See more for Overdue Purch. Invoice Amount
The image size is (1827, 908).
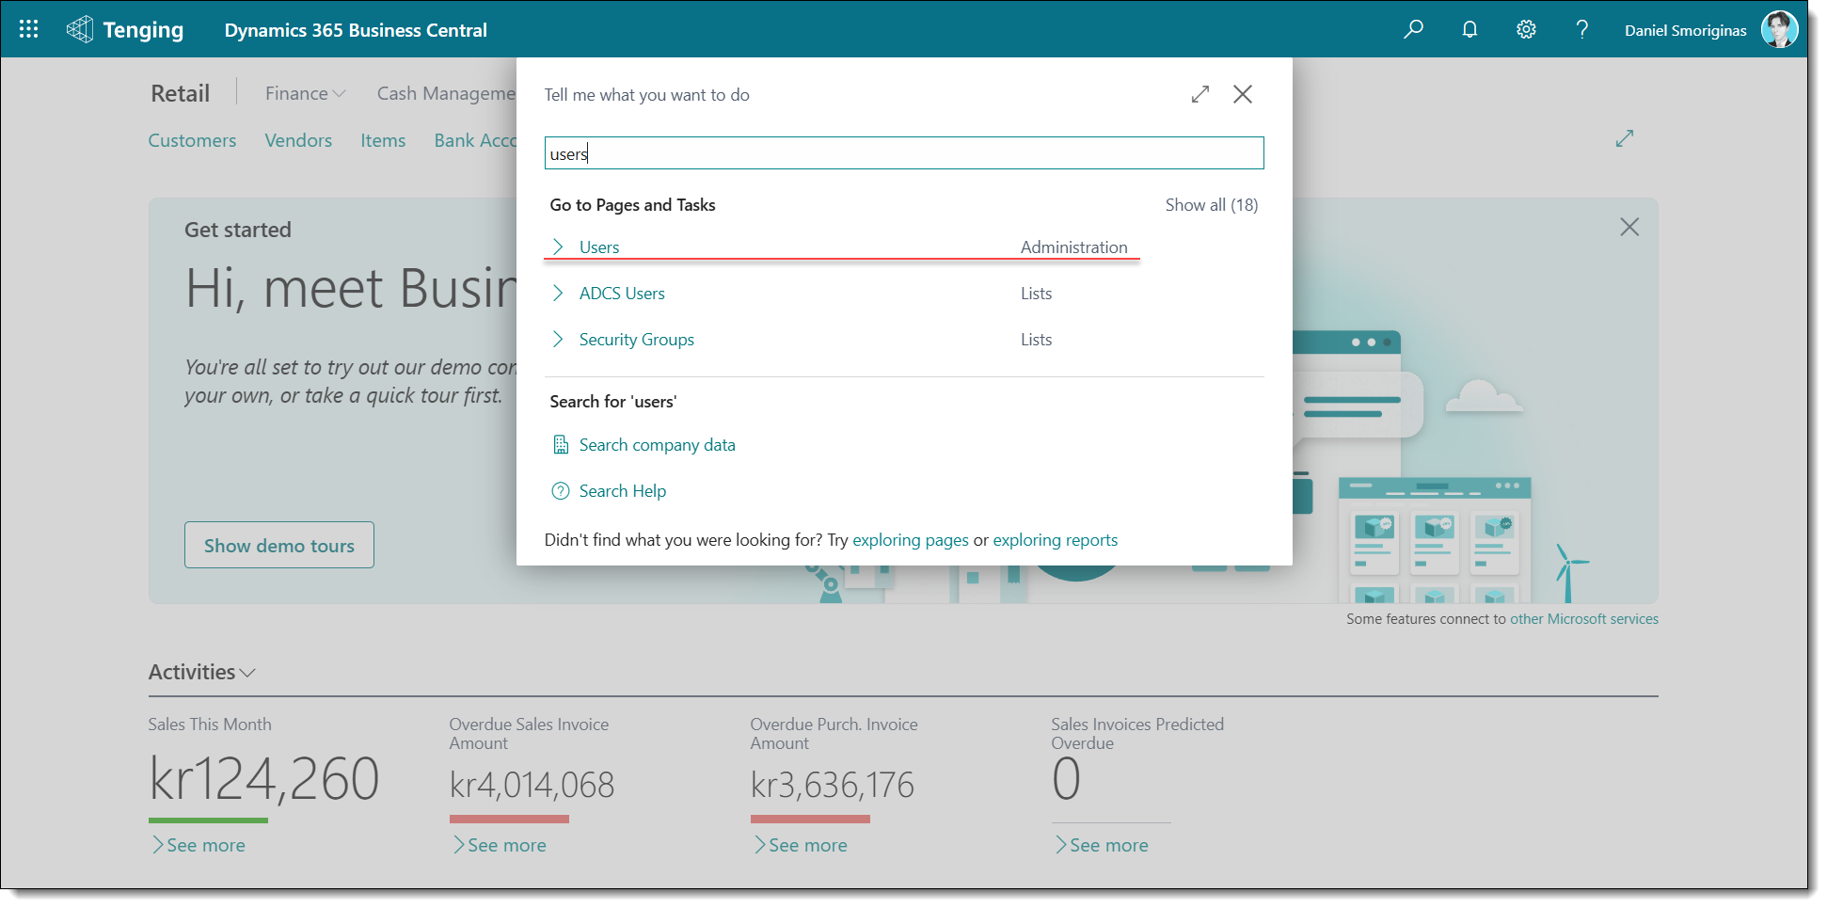click(801, 845)
